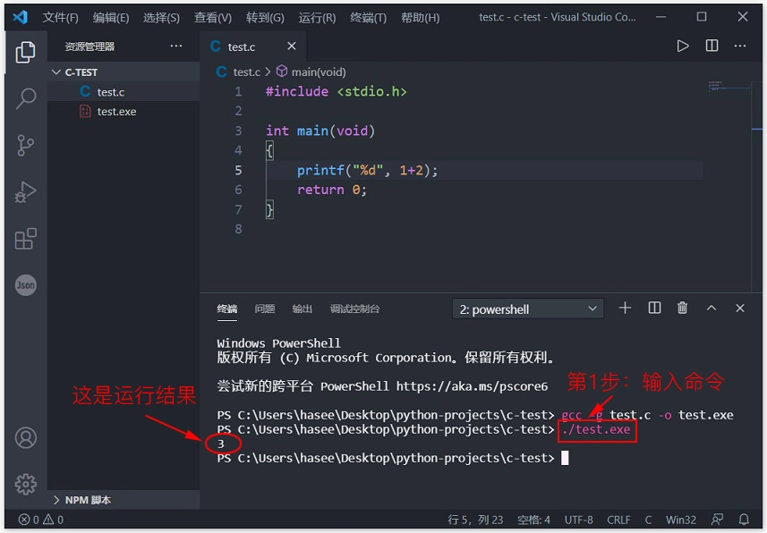
Task: Open the Search view in the activity bar
Action: pyautogui.click(x=25, y=98)
